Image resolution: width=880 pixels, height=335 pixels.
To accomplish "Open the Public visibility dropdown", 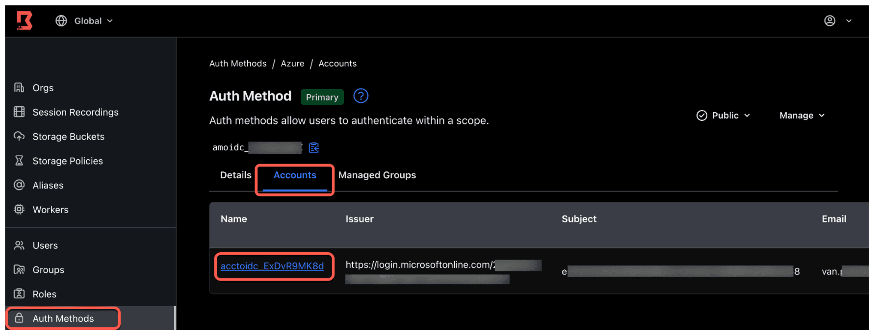I will coord(724,116).
